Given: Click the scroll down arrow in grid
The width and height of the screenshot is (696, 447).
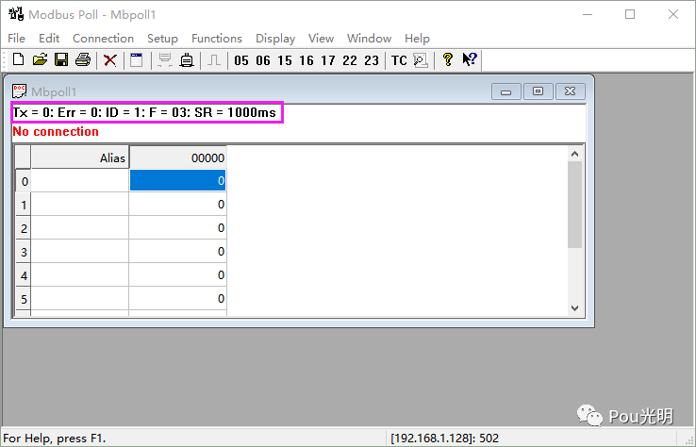Looking at the screenshot, I should click(x=575, y=308).
